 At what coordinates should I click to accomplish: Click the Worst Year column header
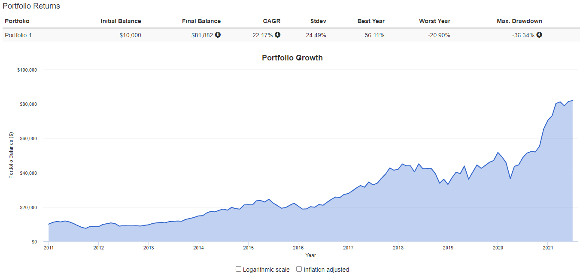tap(434, 21)
